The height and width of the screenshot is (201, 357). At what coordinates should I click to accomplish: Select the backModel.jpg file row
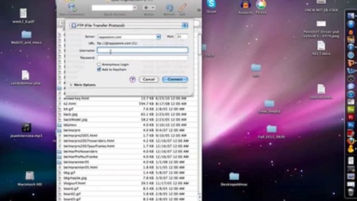click(128, 119)
